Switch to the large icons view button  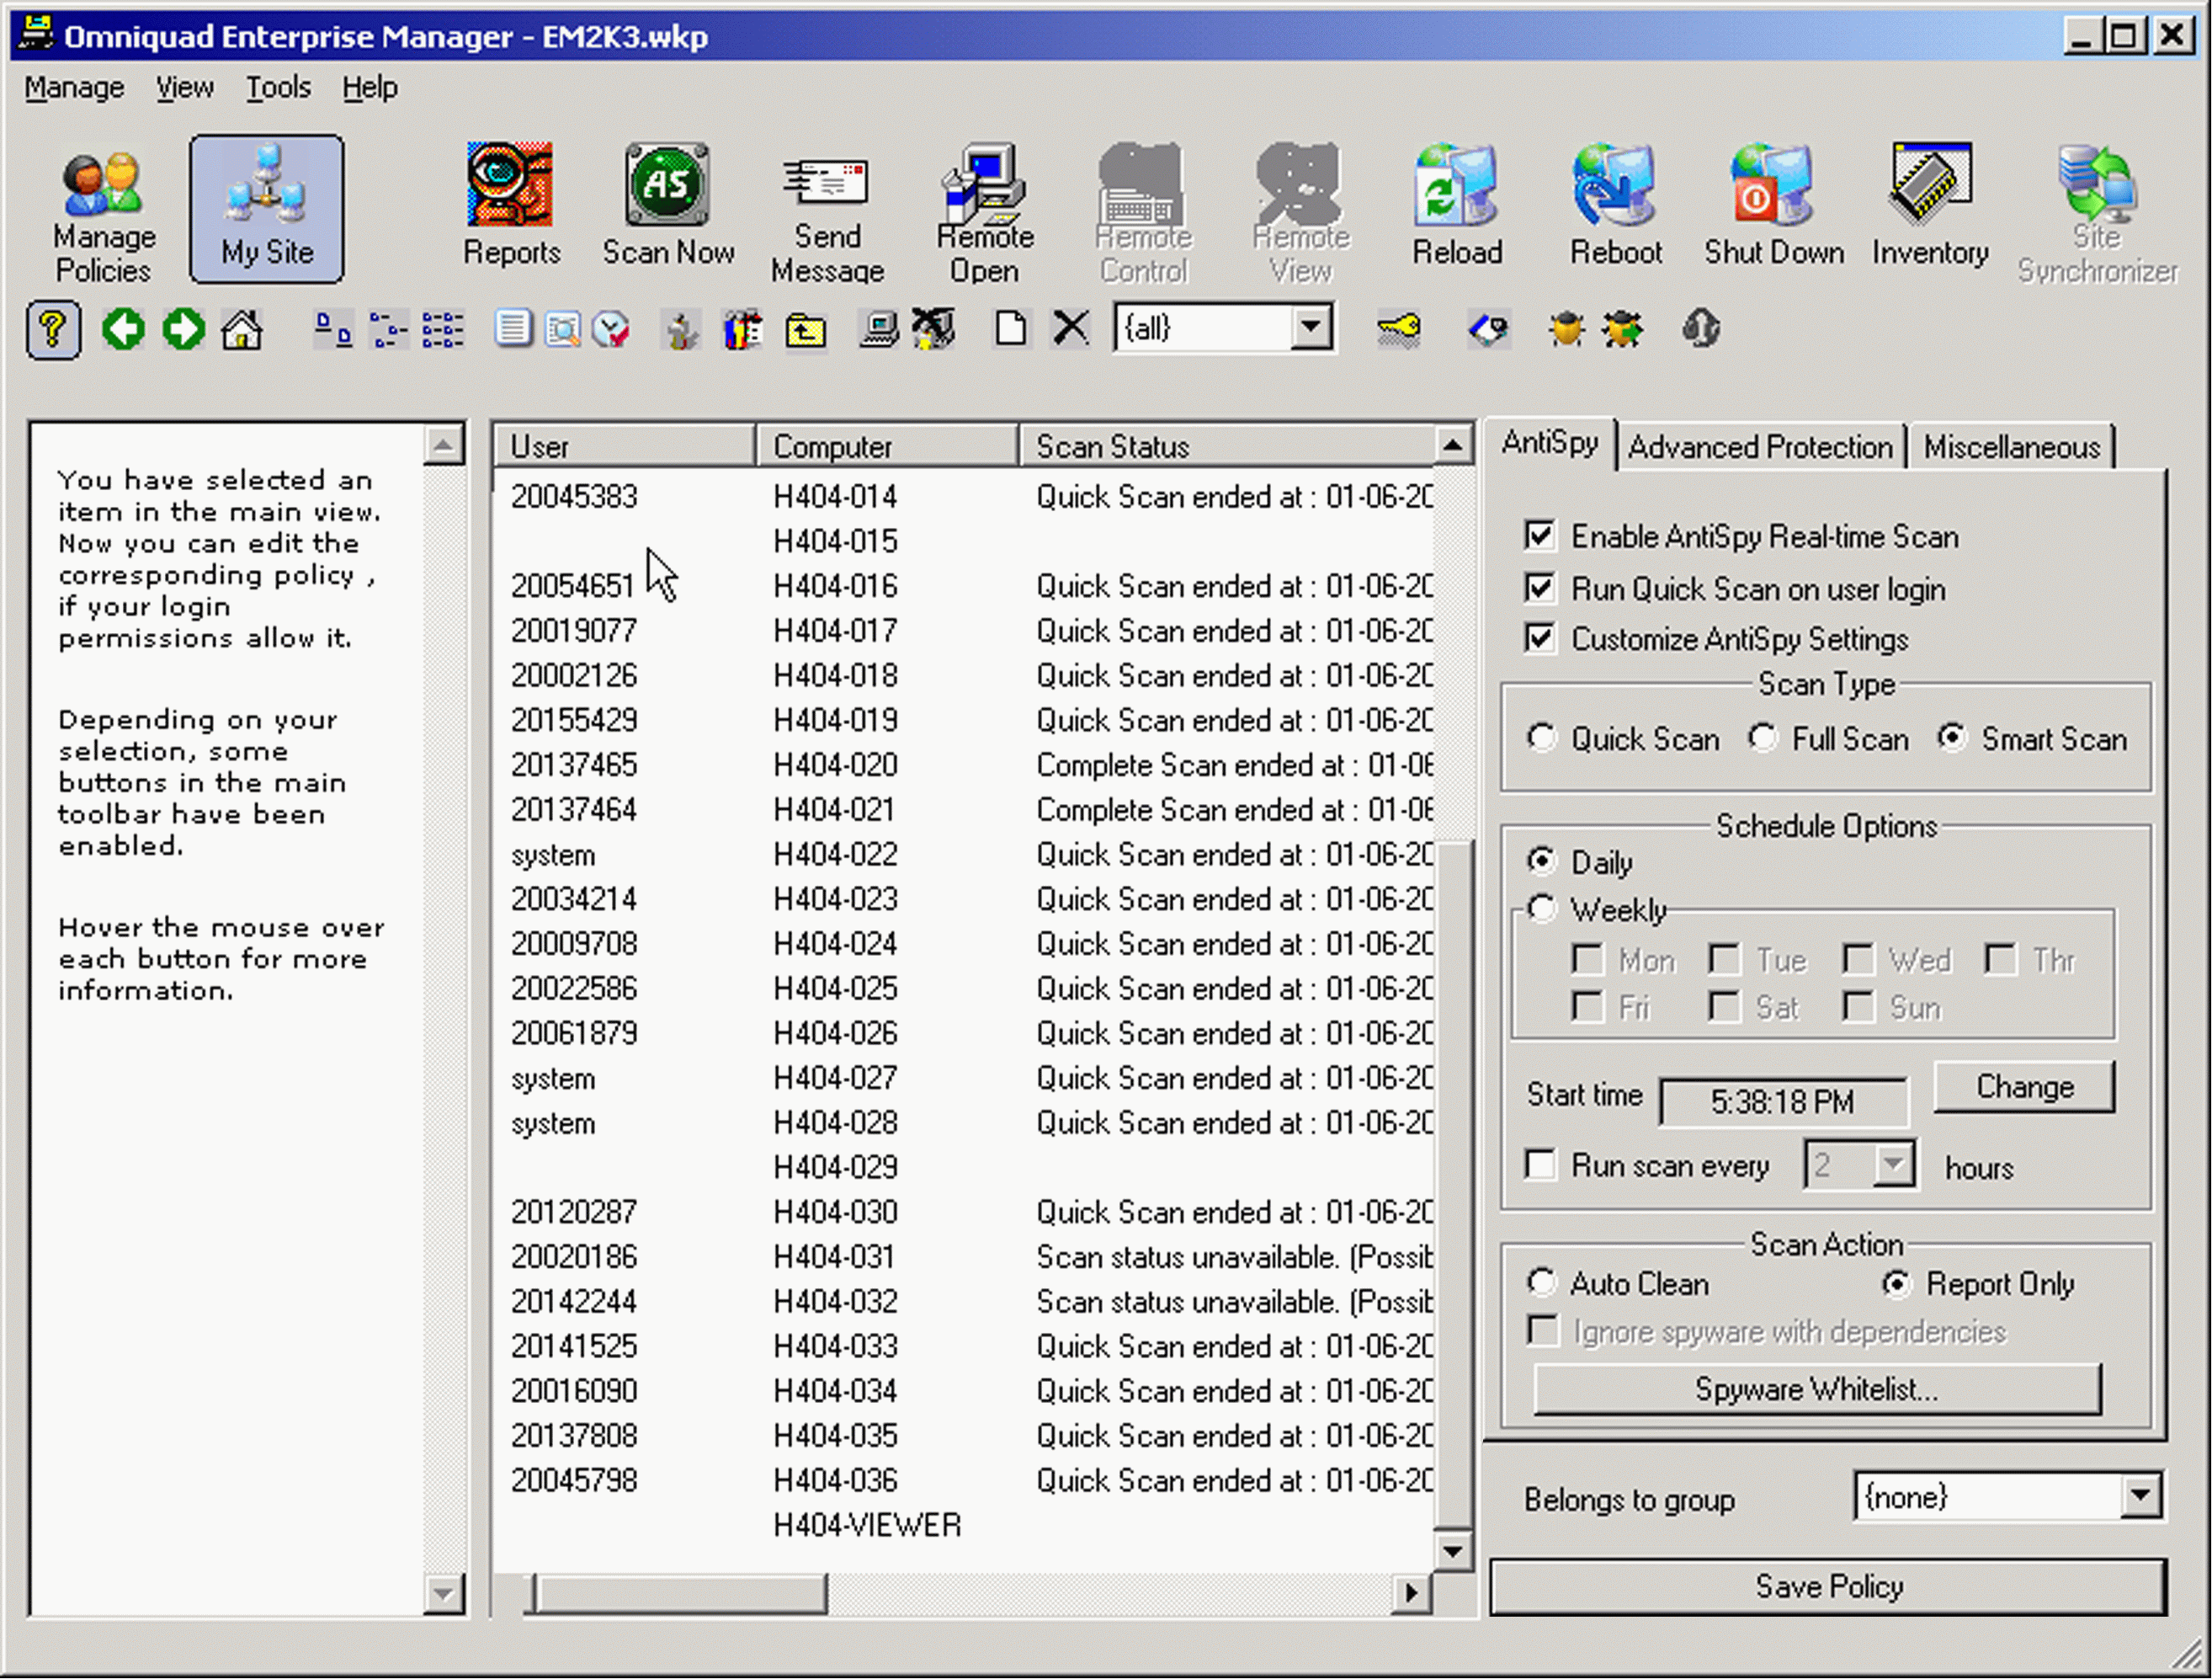(x=333, y=329)
